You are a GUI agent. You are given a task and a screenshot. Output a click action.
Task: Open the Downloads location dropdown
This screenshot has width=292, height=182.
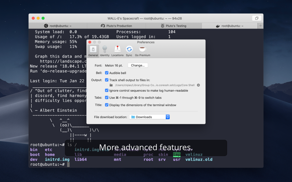[x=149, y=117]
